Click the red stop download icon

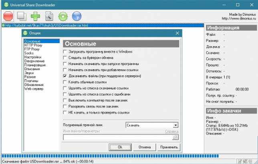(8, 16)
